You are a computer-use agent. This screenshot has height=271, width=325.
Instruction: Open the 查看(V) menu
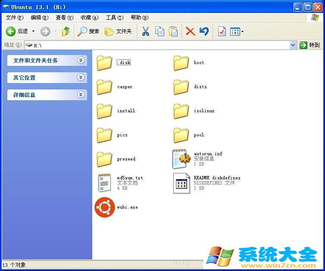click(x=64, y=18)
